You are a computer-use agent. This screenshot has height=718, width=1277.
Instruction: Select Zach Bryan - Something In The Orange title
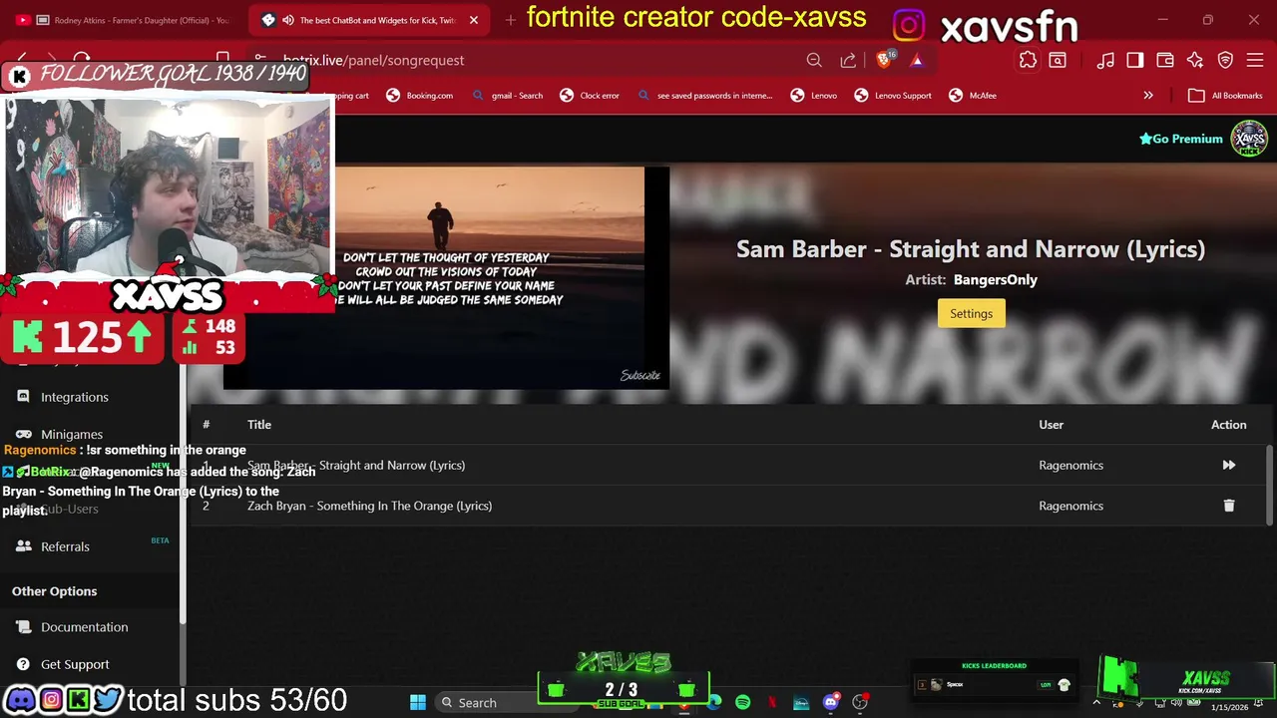(x=369, y=506)
